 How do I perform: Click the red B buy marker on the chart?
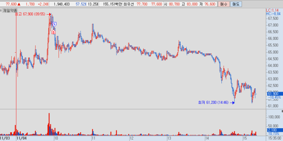53,32
